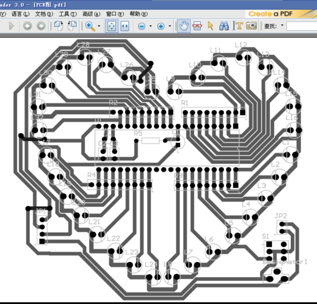
Task: Select the magnifier zoom tool
Action: pyautogui.click(x=90, y=26)
